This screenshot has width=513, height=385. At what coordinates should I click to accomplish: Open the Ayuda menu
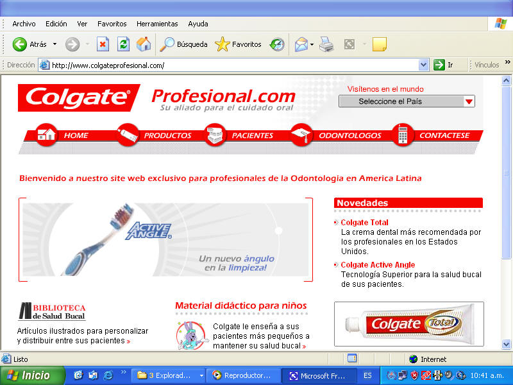(198, 24)
